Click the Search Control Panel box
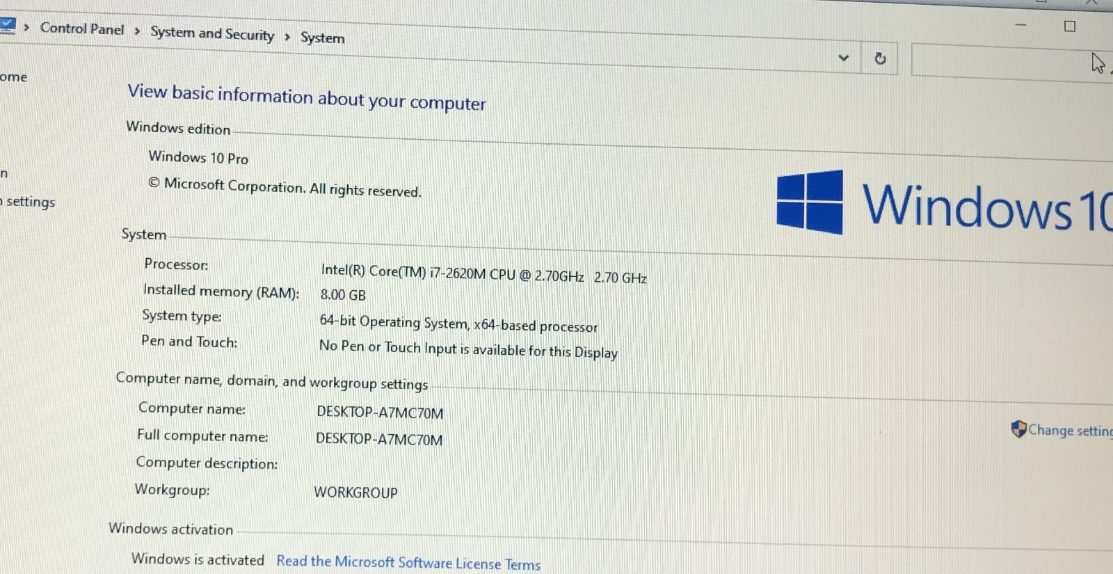 coord(1012,63)
